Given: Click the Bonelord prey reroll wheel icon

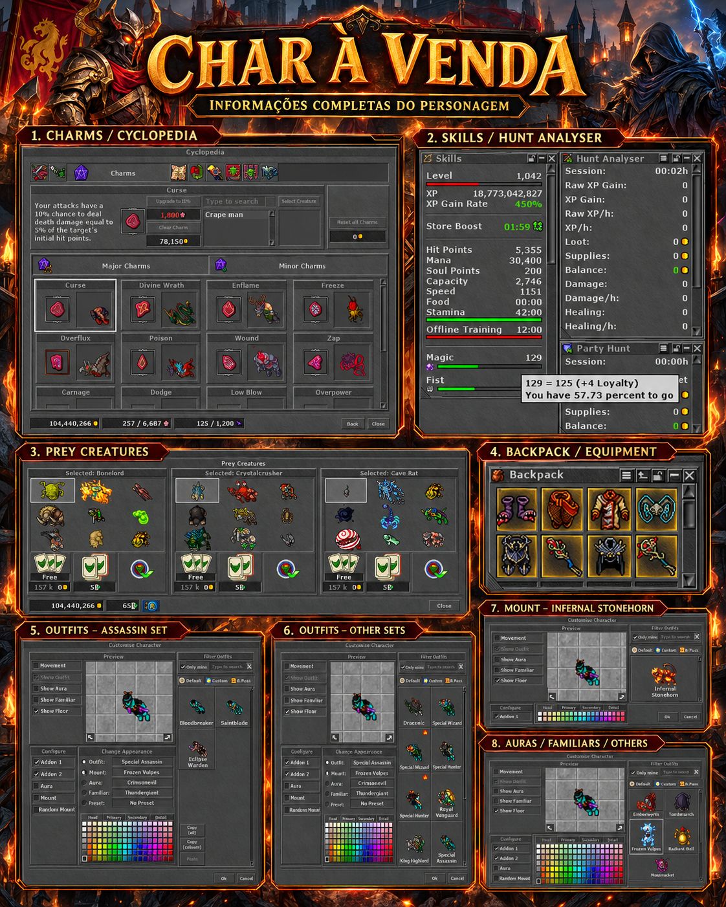Looking at the screenshot, I should pyautogui.click(x=141, y=569).
